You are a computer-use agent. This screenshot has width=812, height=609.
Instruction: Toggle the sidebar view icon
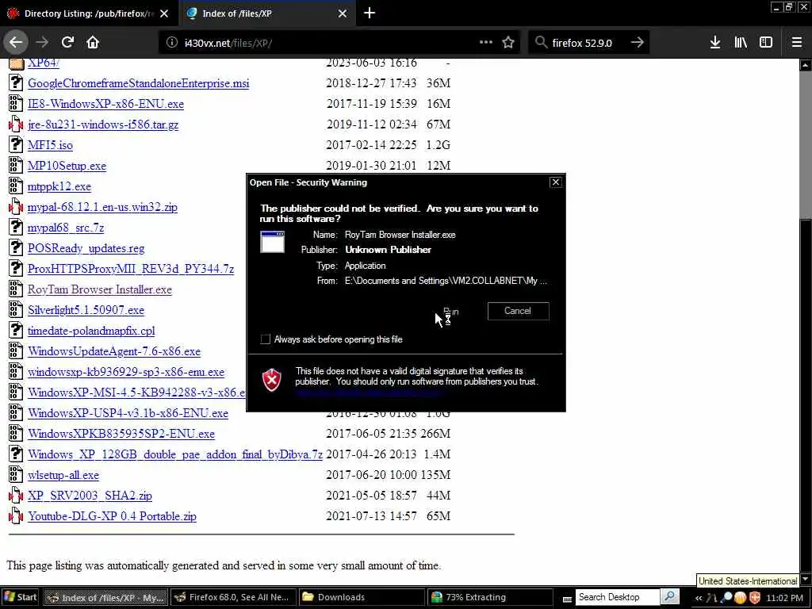[x=766, y=43]
